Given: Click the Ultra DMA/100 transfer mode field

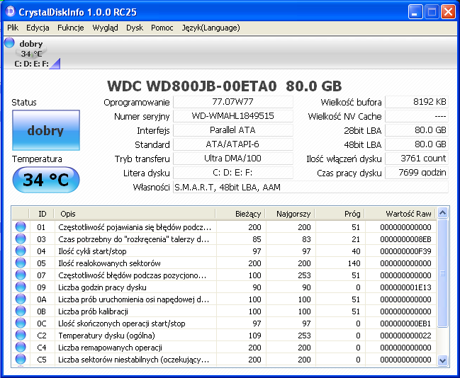Looking at the screenshot, I should 233,159.
